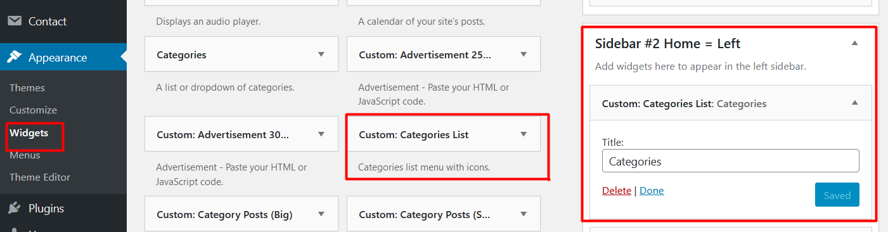Click the widget Title input field
888x232 pixels.
pos(730,161)
